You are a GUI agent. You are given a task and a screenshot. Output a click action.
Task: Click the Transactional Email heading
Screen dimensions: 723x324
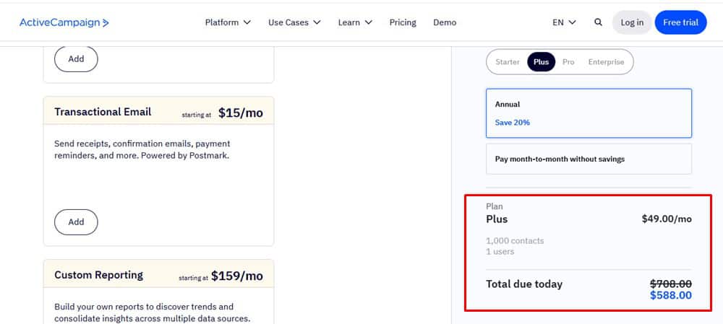(103, 112)
